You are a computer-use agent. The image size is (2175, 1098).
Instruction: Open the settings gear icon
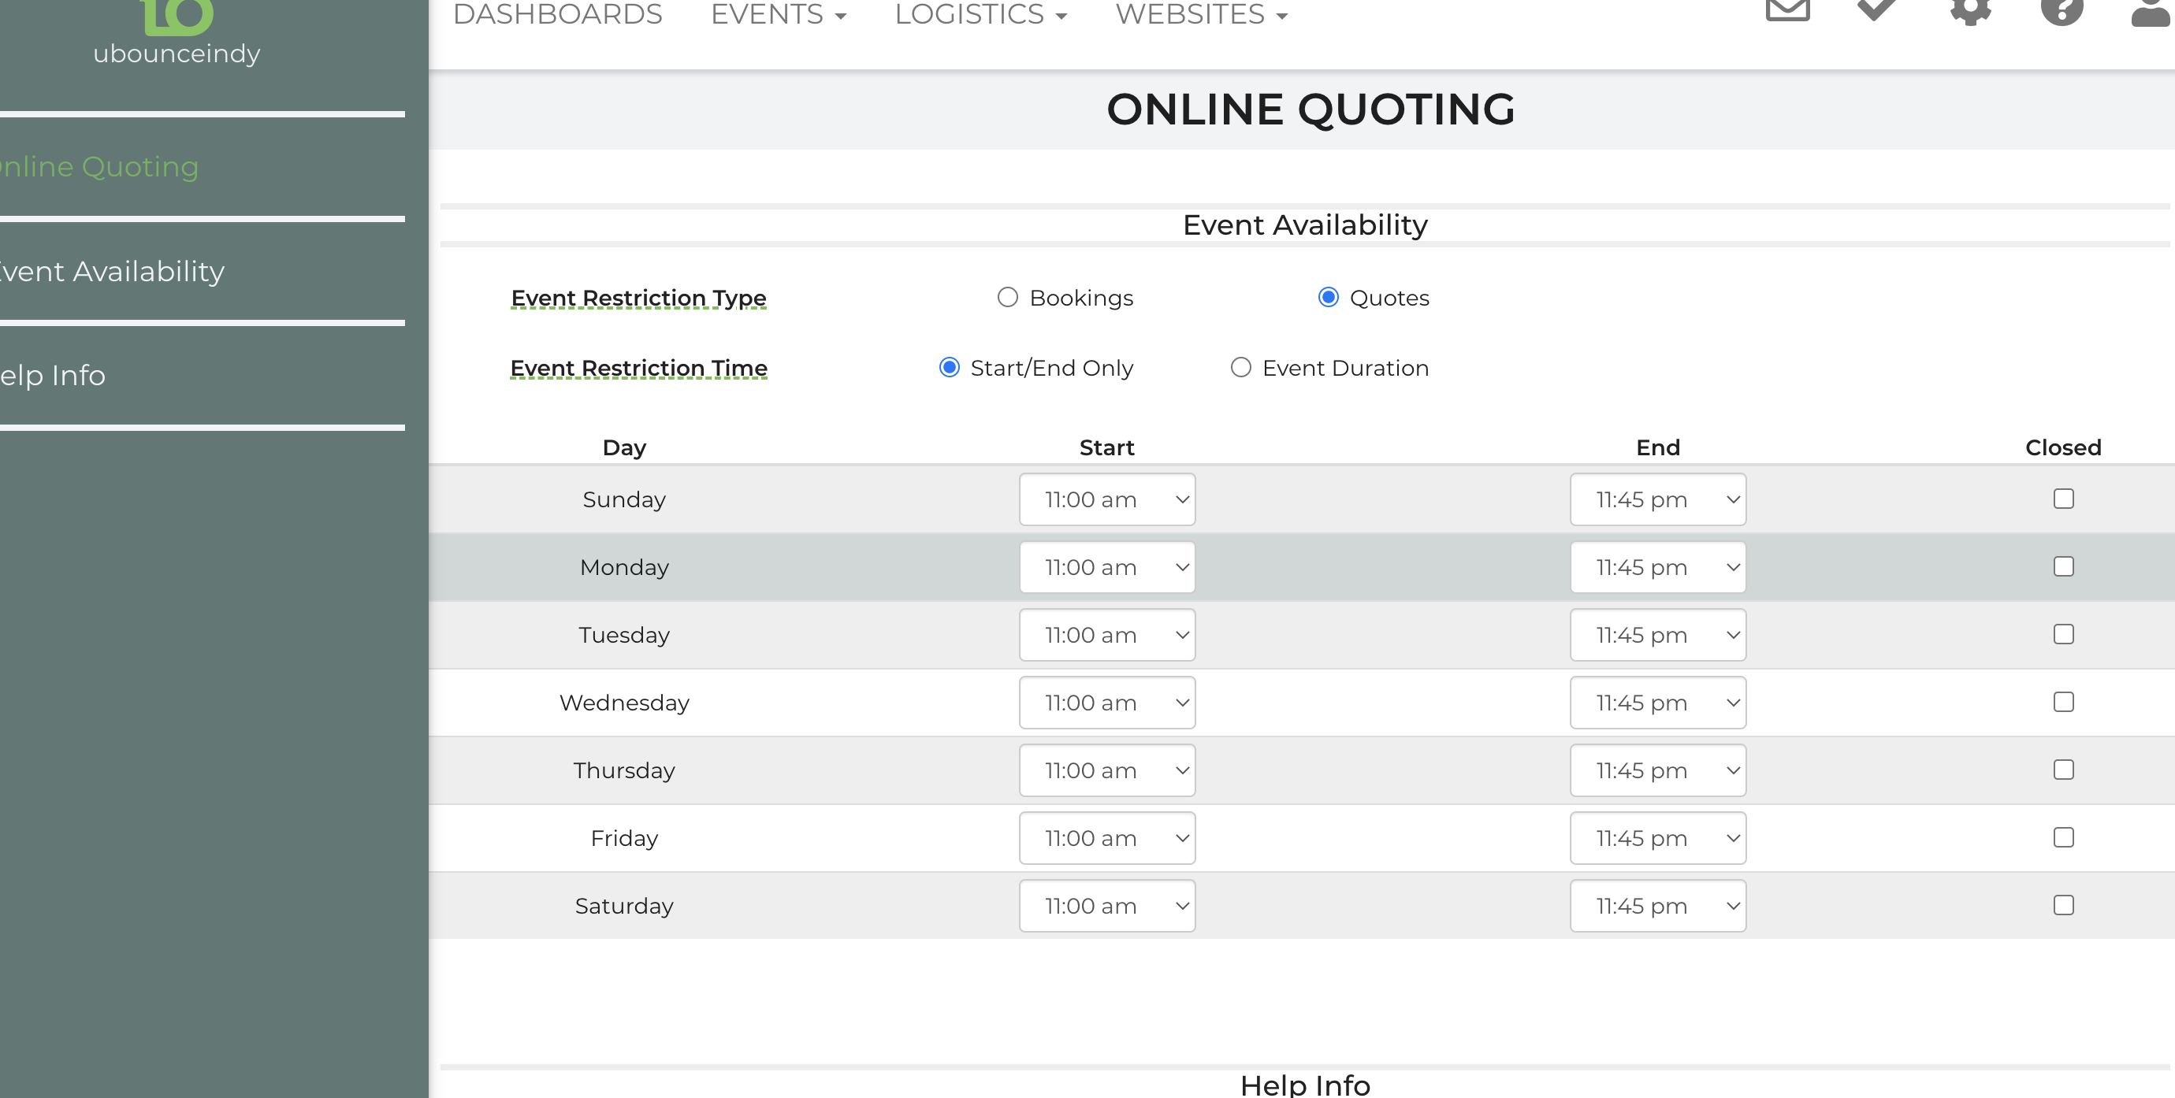[x=1970, y=10]
